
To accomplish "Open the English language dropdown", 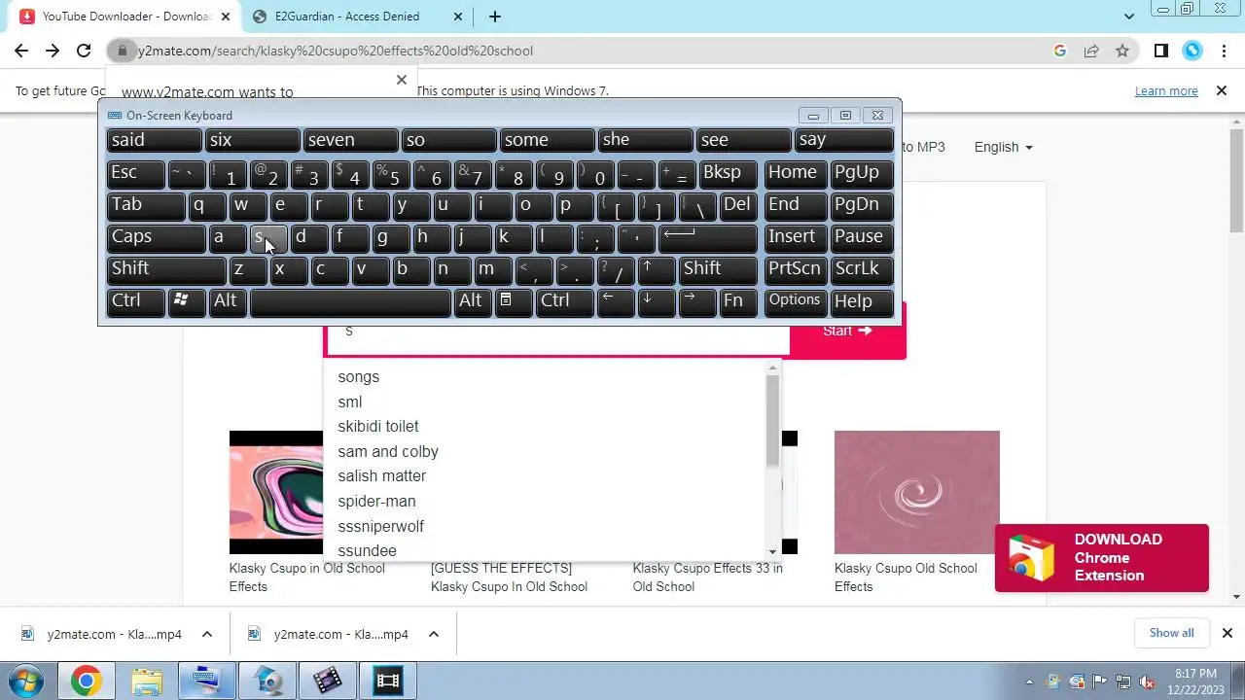I will 1003,147.
